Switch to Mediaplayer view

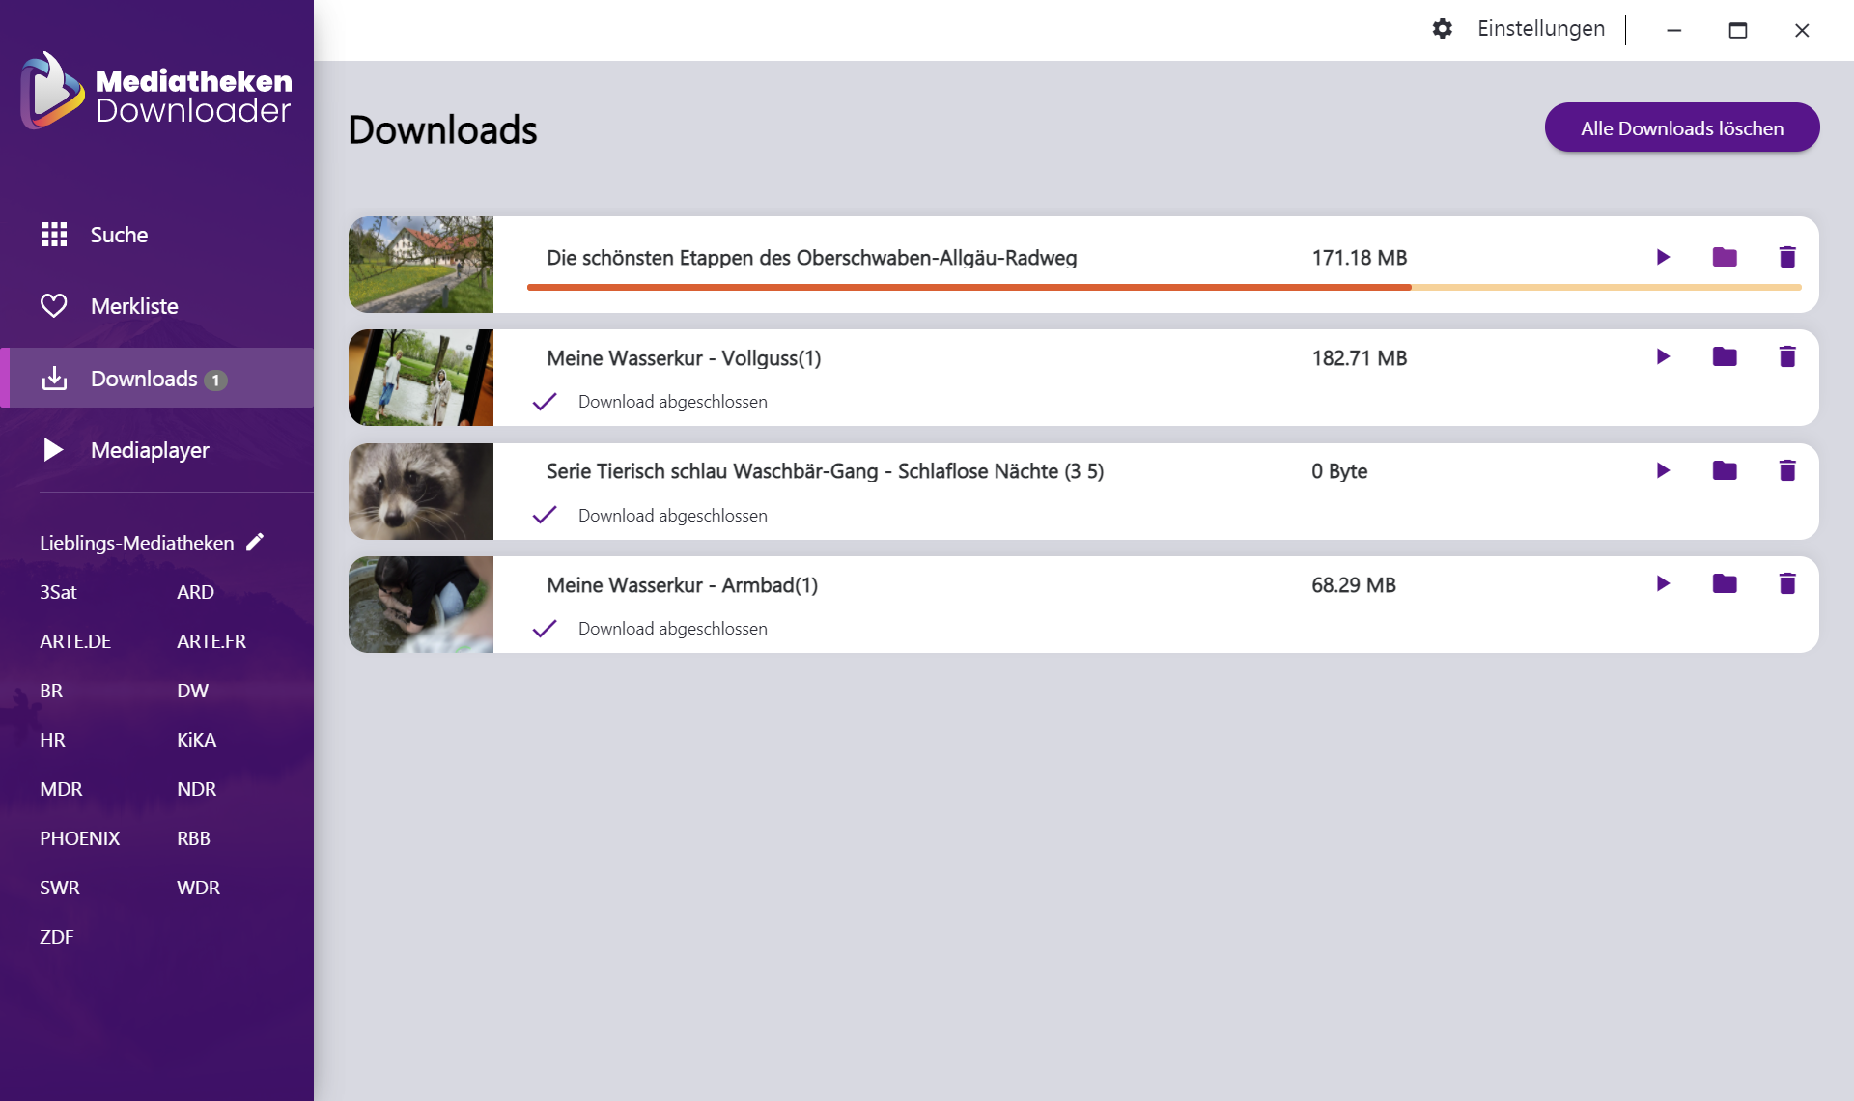[x=149, y=450]
